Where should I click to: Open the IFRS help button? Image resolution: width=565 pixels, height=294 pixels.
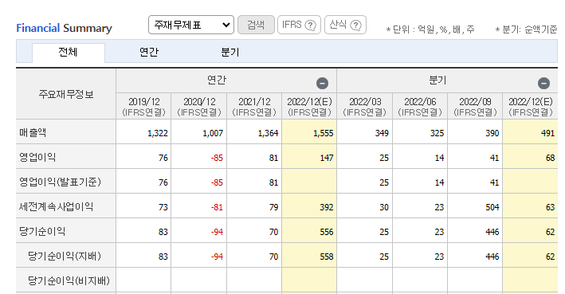(x=299, y=25)
